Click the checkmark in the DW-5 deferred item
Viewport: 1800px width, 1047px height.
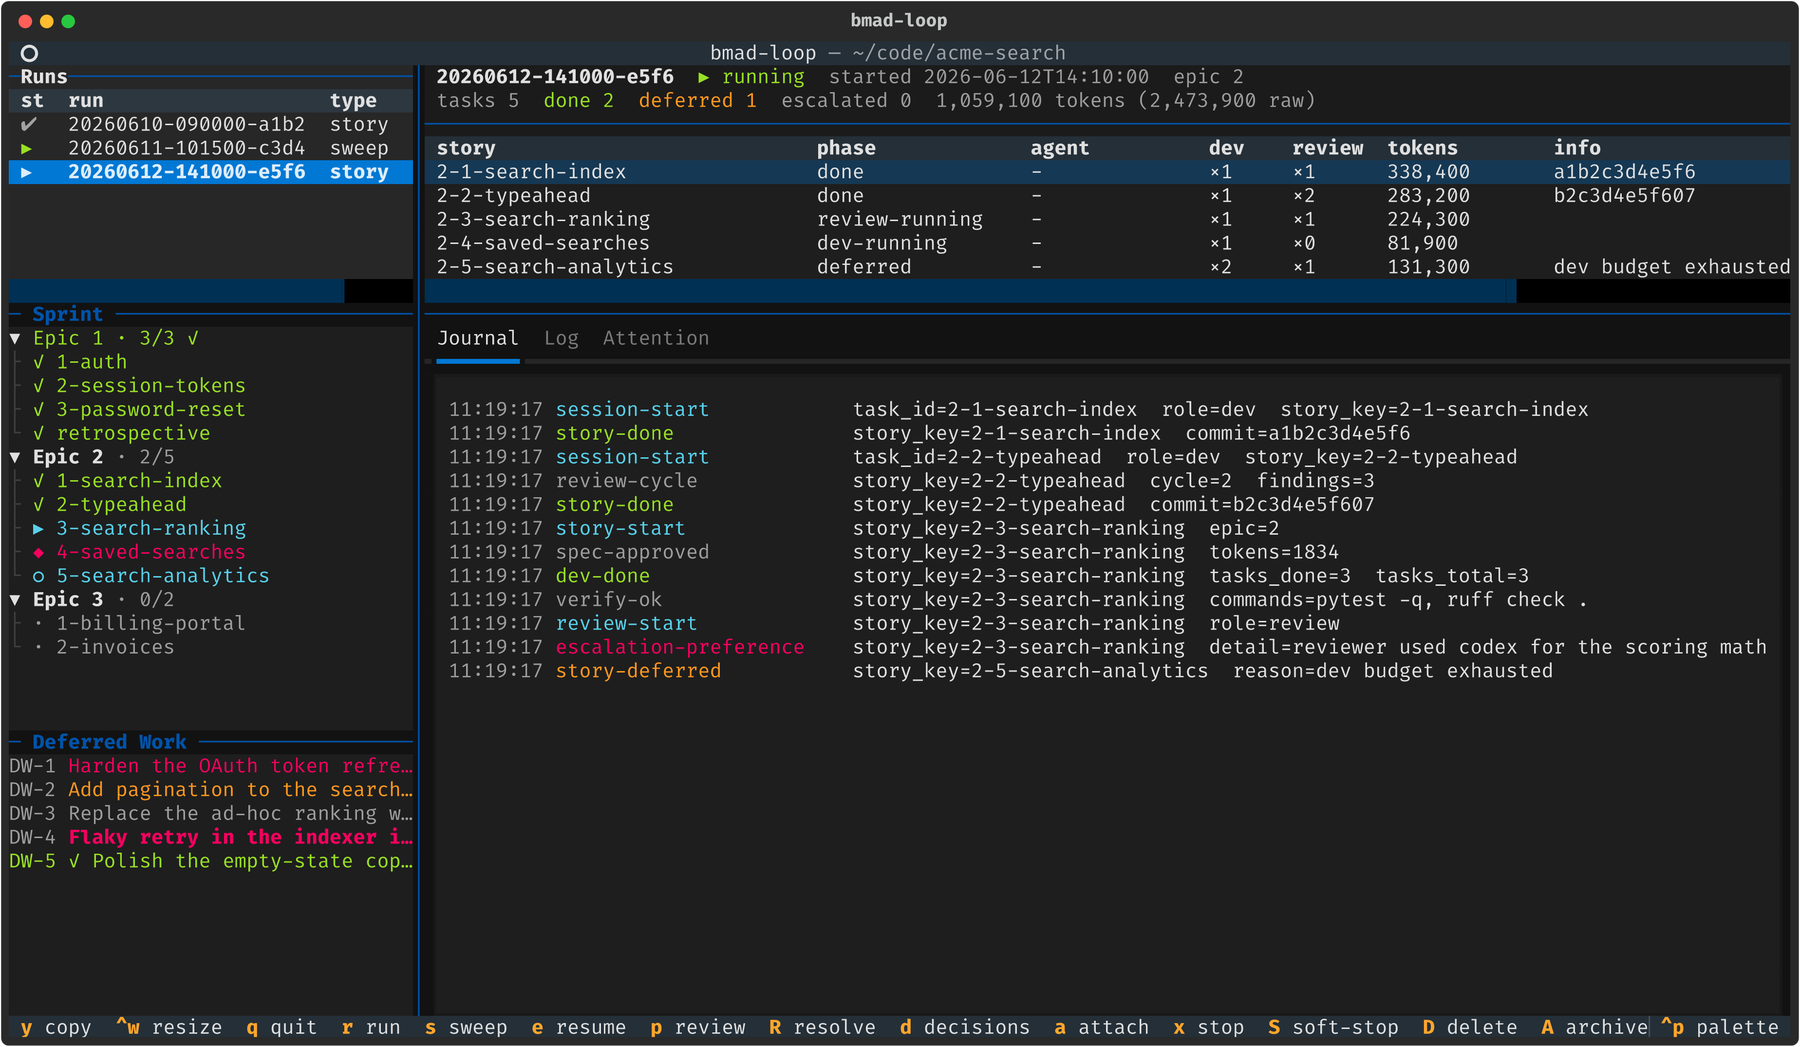(75, 861)
